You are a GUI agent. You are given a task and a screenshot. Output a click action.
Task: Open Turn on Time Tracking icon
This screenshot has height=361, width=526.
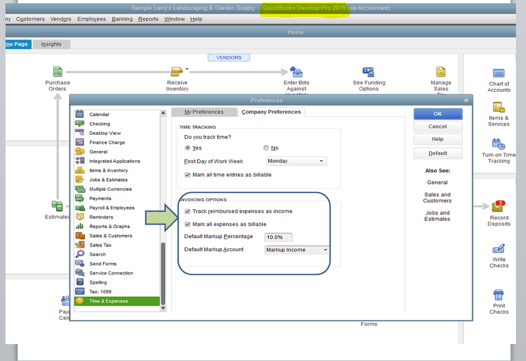point(499,144)
